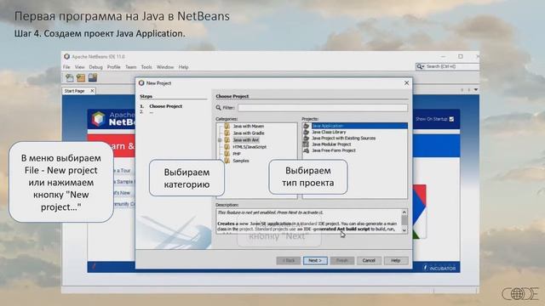Select Java Project with Existing Sources
This screenshot has height=306, width=545.
point(343,138)
